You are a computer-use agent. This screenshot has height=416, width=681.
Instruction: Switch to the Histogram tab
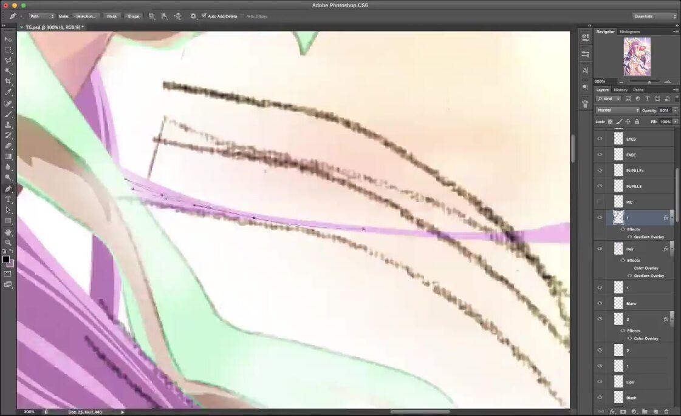(629, 32)
